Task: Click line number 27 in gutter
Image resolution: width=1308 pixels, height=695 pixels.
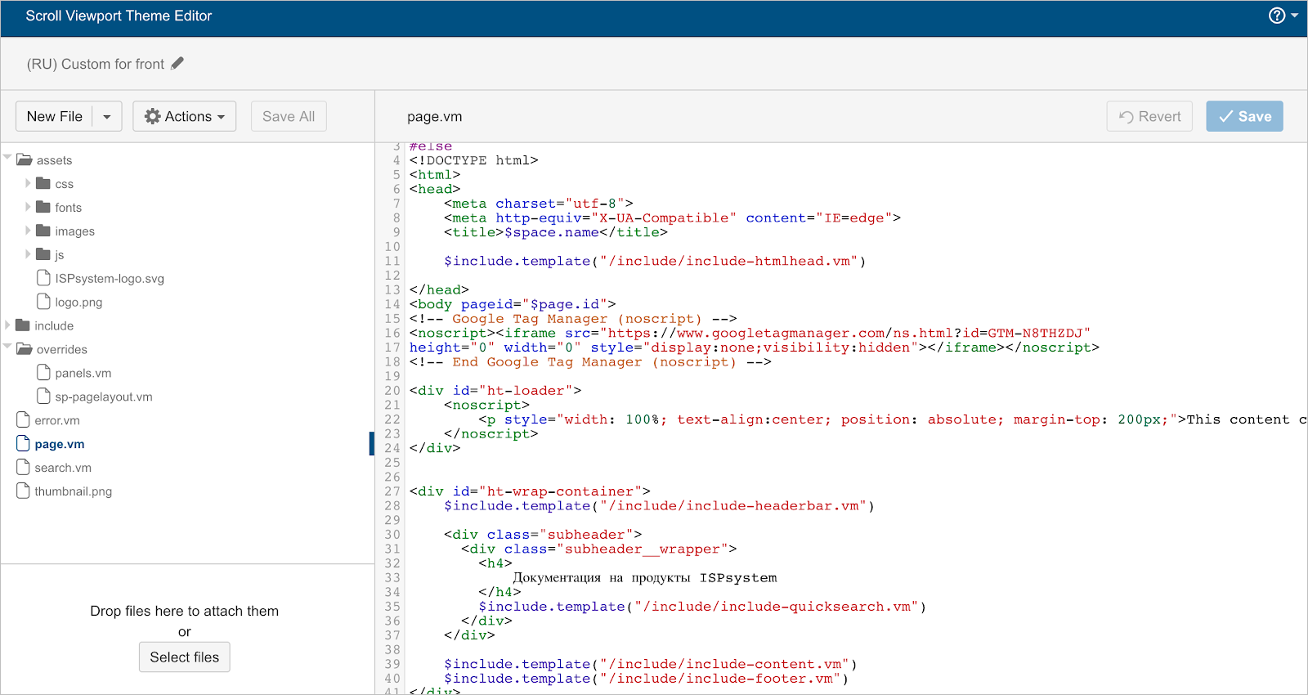Action: point(392,491)
